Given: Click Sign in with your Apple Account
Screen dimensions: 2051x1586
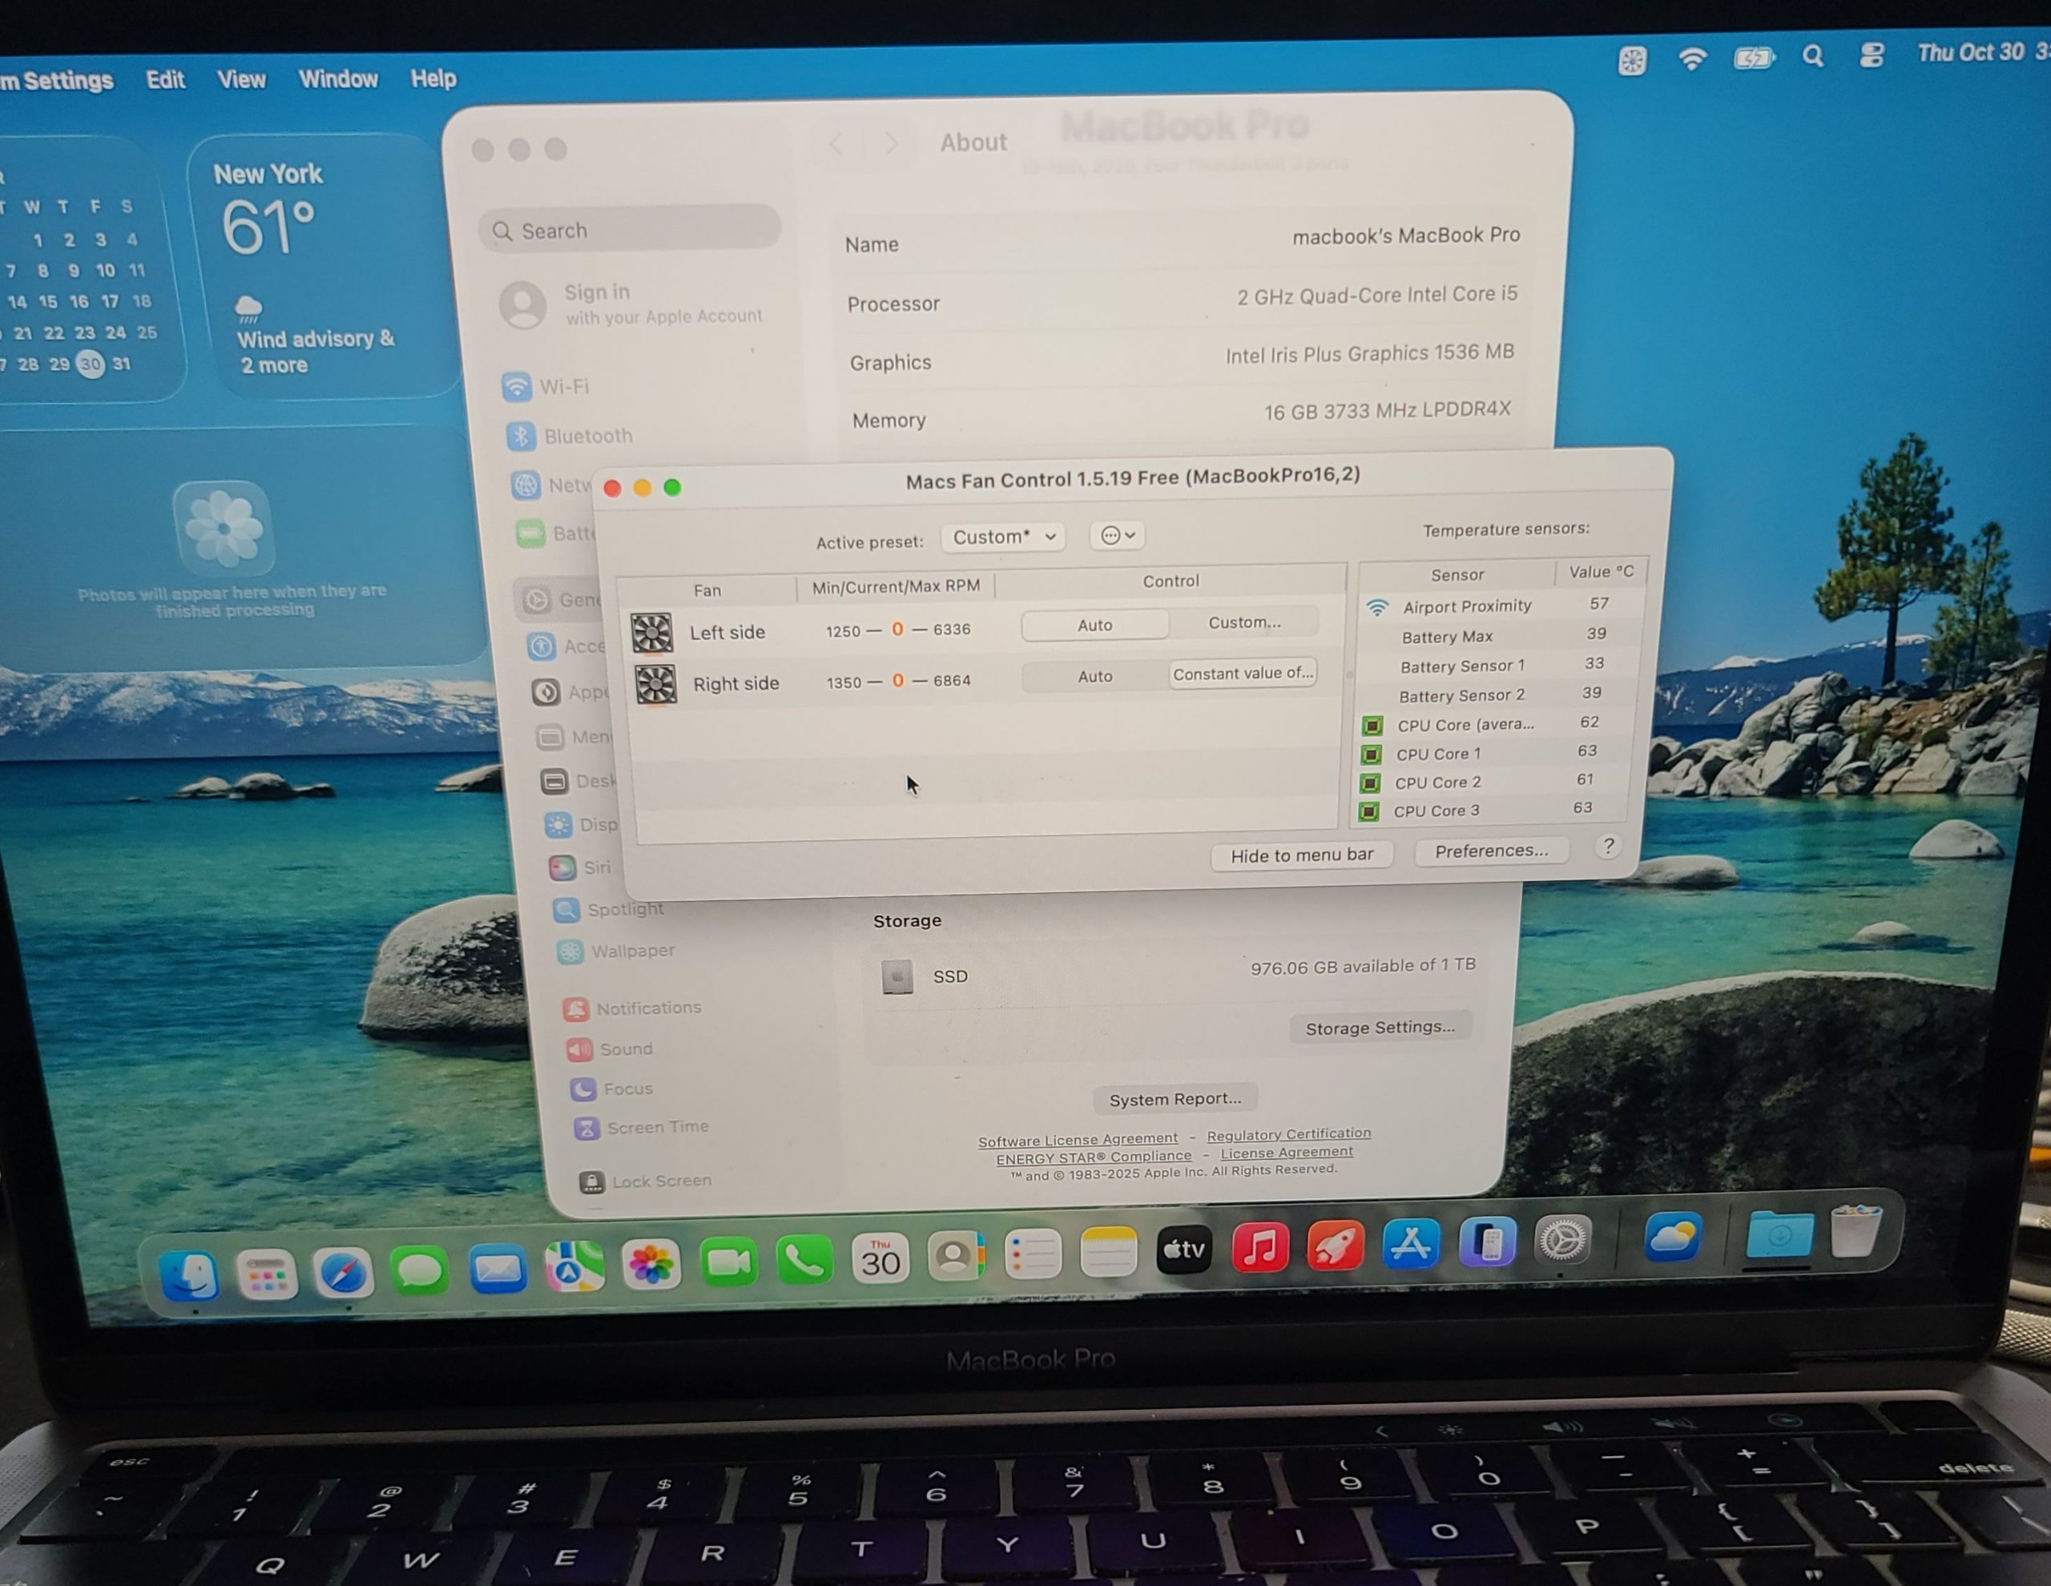Looking at the screenshot, I should pyautogui.click(x=632, y=304).
